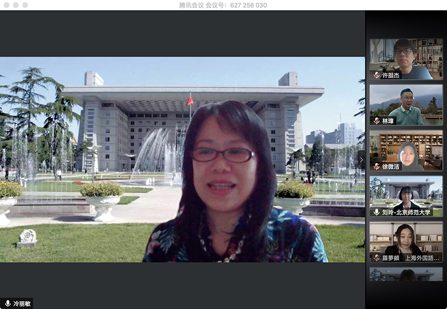This screenshot has height=309, width=447.
Task: Collapse participant sidebar with the edge arrow
Action: pos(361,159)
